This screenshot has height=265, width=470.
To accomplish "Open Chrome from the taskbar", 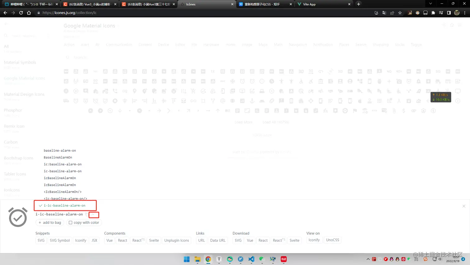I will tap(208, 259).
